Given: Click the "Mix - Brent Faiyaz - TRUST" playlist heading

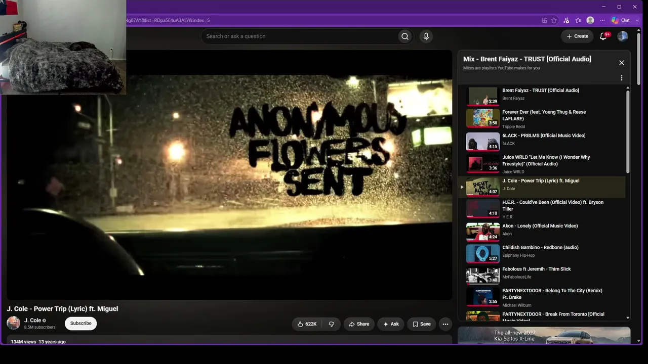Looking at the screenshot, I should coord(527,59).
